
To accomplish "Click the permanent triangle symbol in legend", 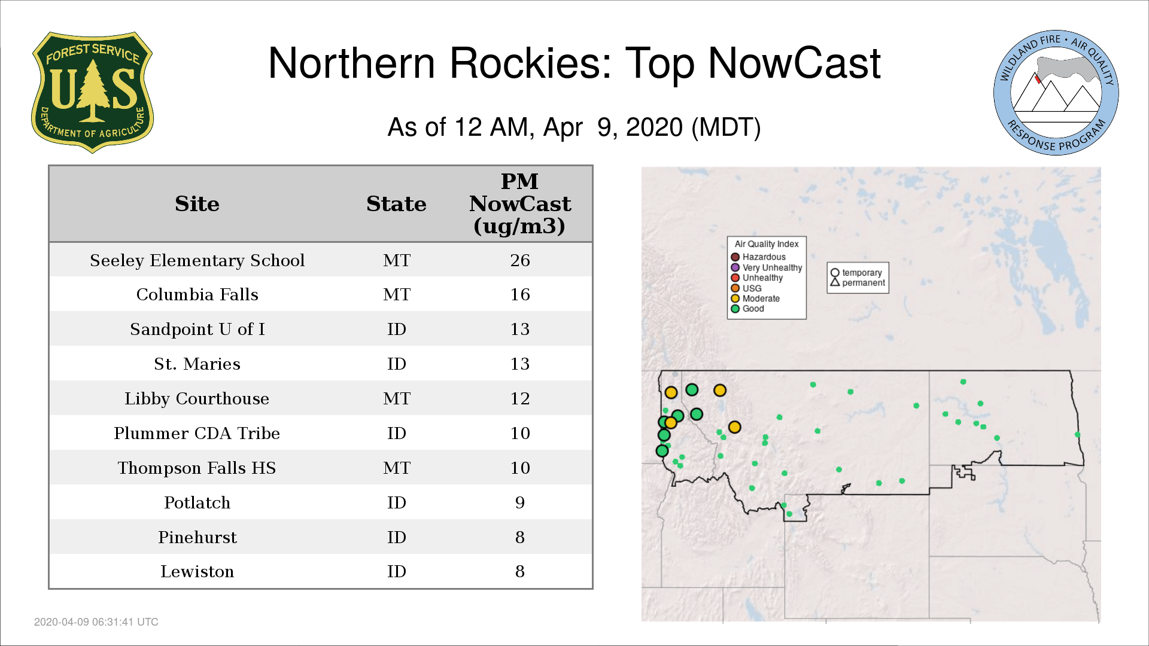I will (x=835, y=282).
